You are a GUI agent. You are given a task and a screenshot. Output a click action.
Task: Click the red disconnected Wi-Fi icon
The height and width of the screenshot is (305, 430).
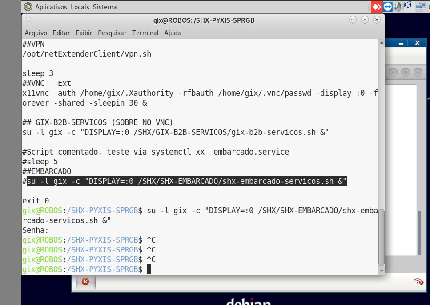tap(418, 281)
